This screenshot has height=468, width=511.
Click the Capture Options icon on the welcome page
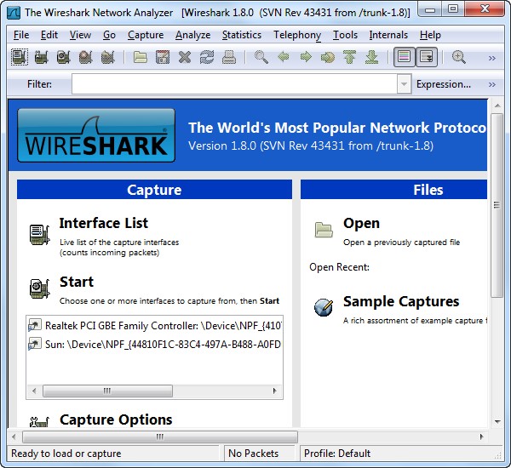pyautogui.click(x=39, y=422)
